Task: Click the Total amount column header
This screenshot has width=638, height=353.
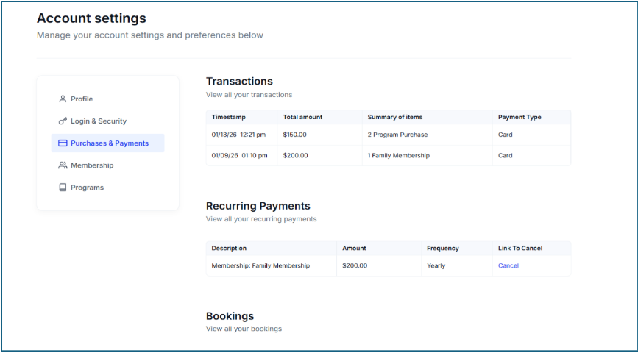Action: (x=302, y=117)
